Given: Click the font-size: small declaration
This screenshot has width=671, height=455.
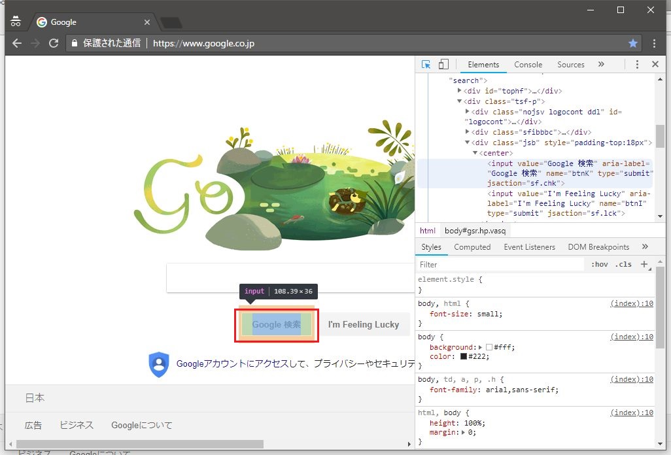Looking at the screenshot, I should pos(466,314).
